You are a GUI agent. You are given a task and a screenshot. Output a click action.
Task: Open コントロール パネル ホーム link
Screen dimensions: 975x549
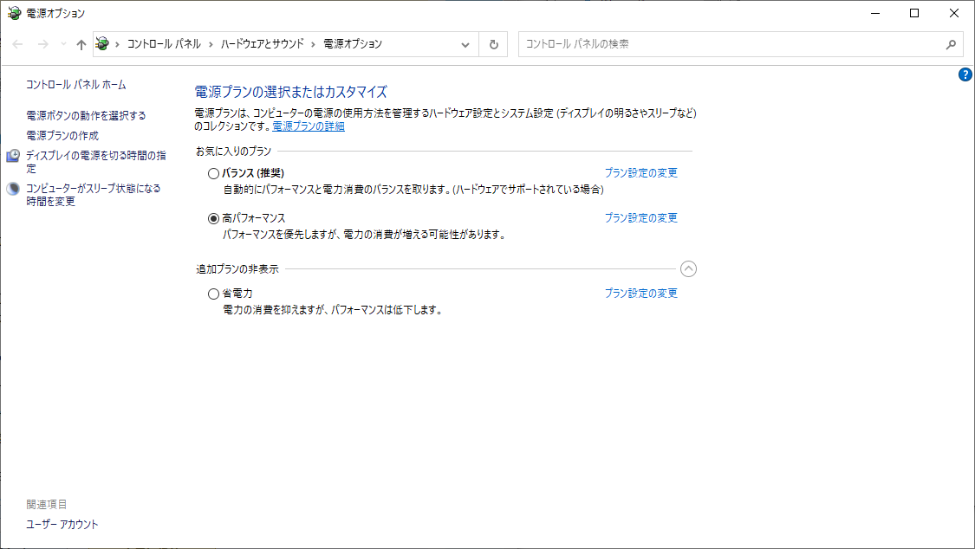76,85
